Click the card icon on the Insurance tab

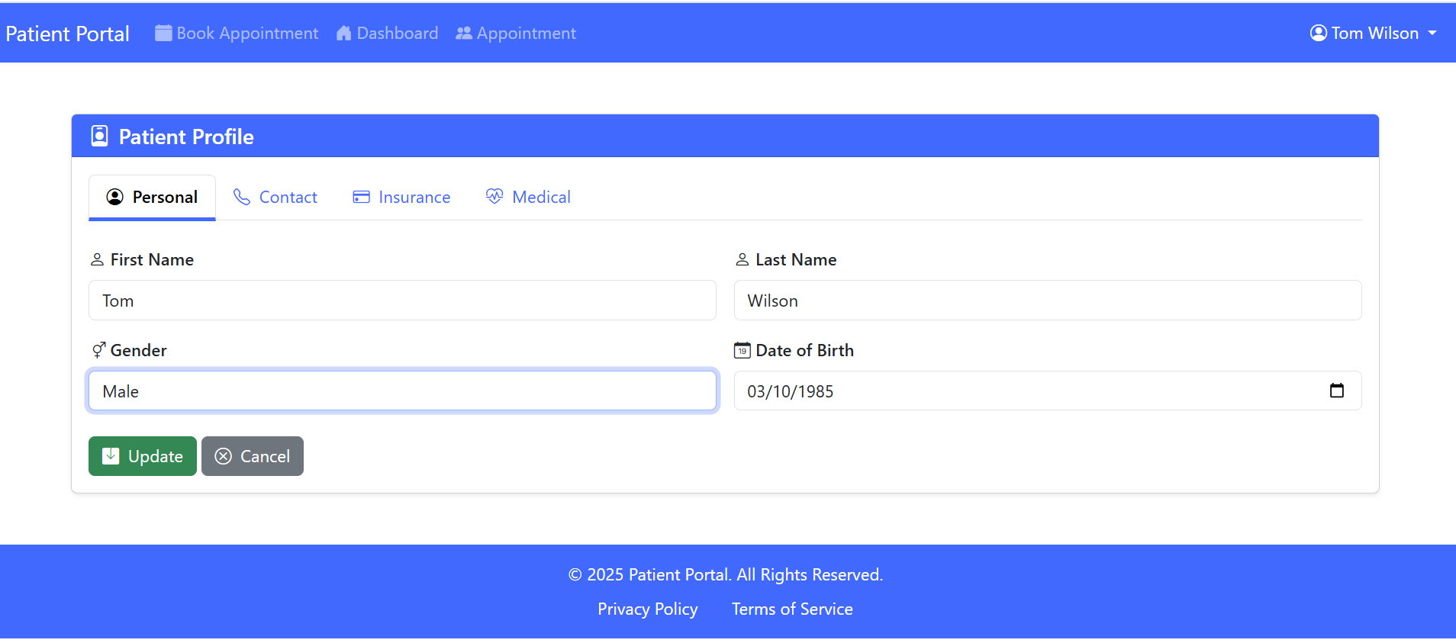pyautogui.click(x=361, y=196)
